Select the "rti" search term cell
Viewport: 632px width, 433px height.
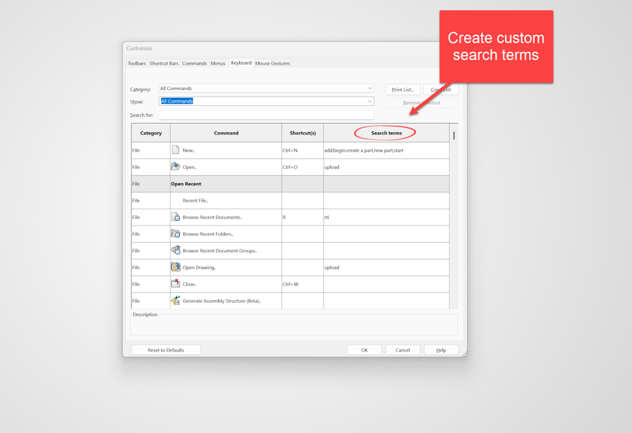386,217
